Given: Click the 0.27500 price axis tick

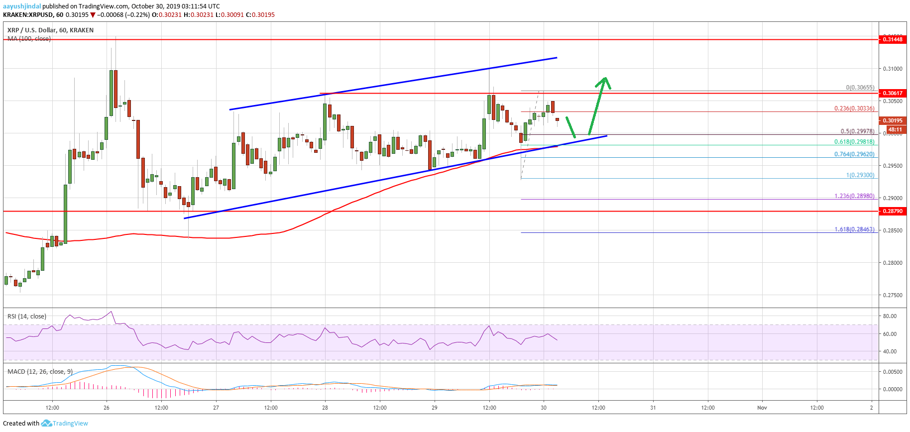Looking at the screenshot, I should pos(893,295).
